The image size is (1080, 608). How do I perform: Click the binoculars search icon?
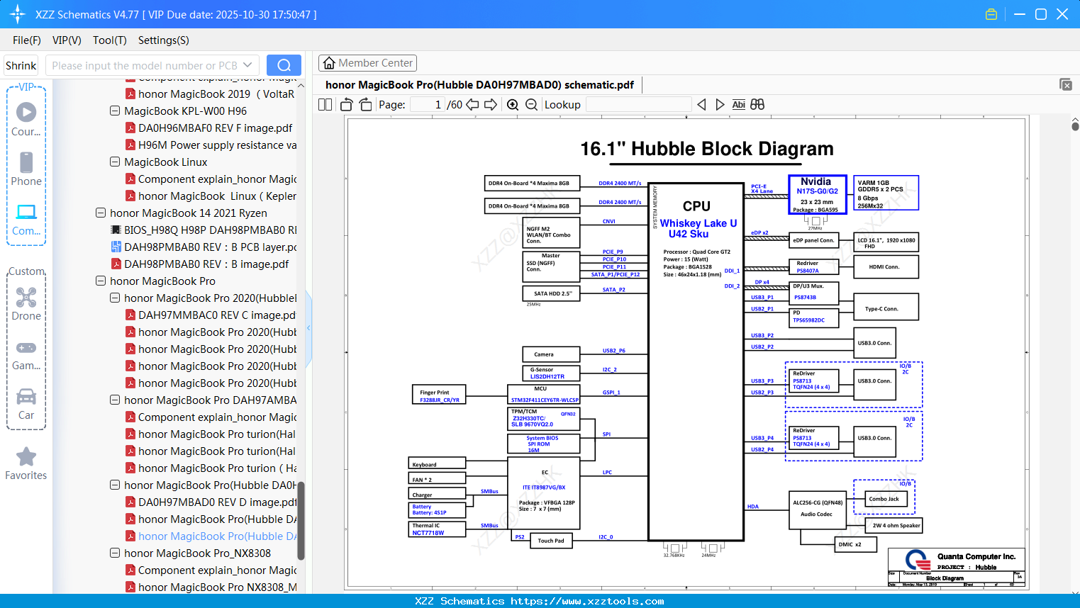coord(757,105)
